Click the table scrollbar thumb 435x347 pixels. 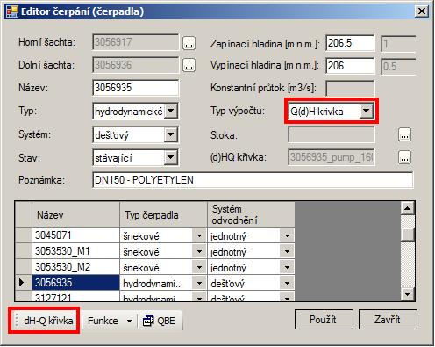(408, 235)
